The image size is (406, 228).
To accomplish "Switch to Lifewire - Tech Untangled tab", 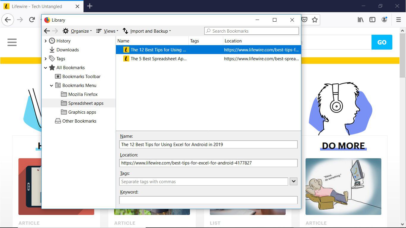I will click(42, 6).
